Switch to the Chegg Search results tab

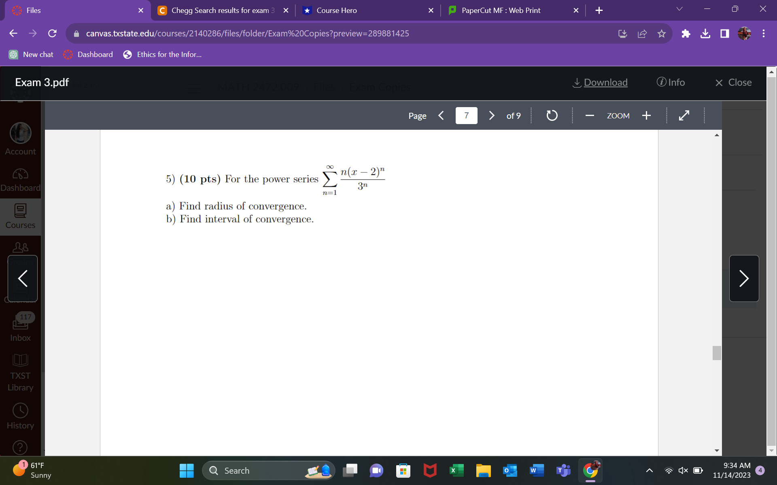coord(219,10)
